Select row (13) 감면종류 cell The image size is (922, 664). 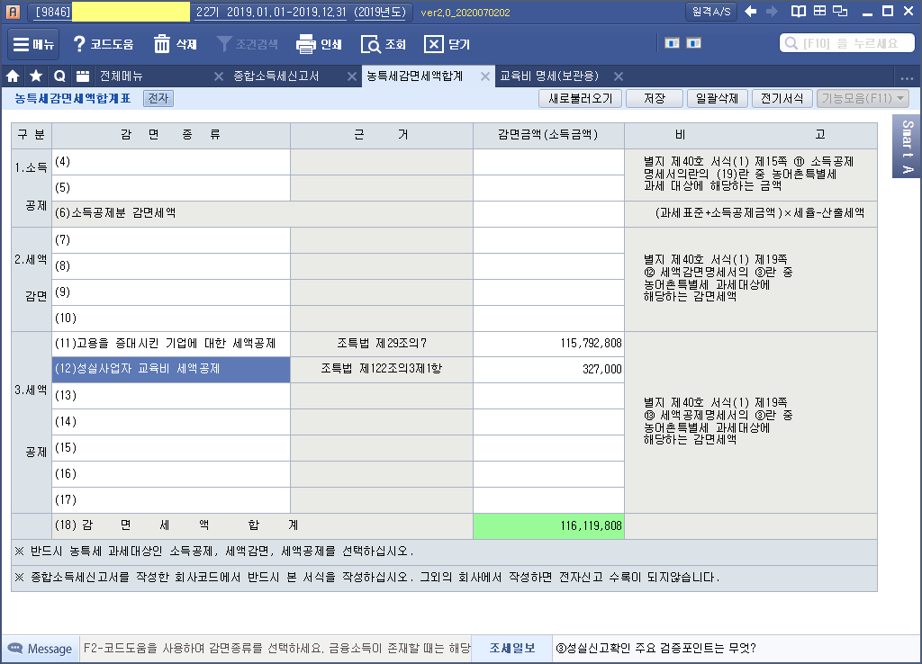coord(171,396)
